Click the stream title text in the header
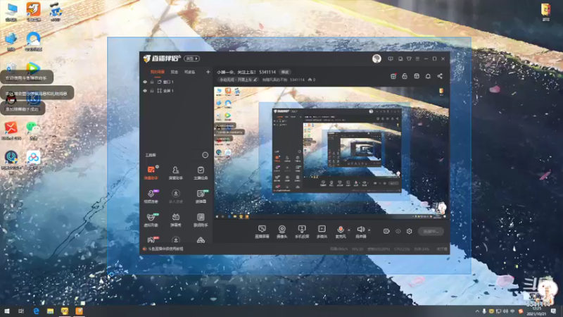This screenshot has height=317, width=563. coord(236,72)
